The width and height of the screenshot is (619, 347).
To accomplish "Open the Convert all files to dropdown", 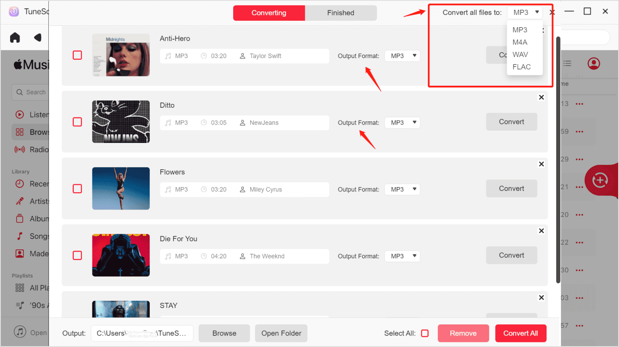I will (x=525, y=12).
